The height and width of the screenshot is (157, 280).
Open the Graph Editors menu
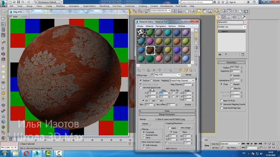[89, 6]
